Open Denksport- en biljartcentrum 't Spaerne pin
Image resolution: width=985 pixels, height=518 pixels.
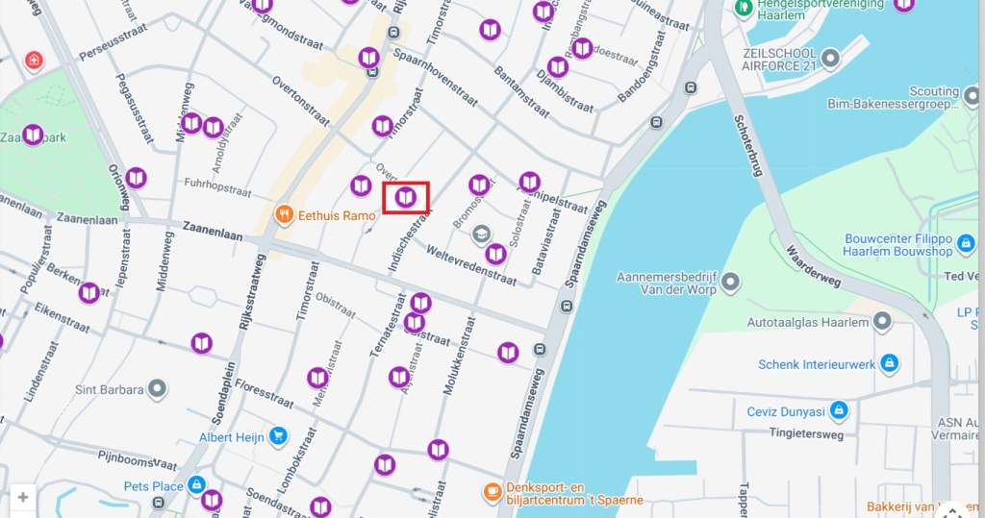pos(492,492)
